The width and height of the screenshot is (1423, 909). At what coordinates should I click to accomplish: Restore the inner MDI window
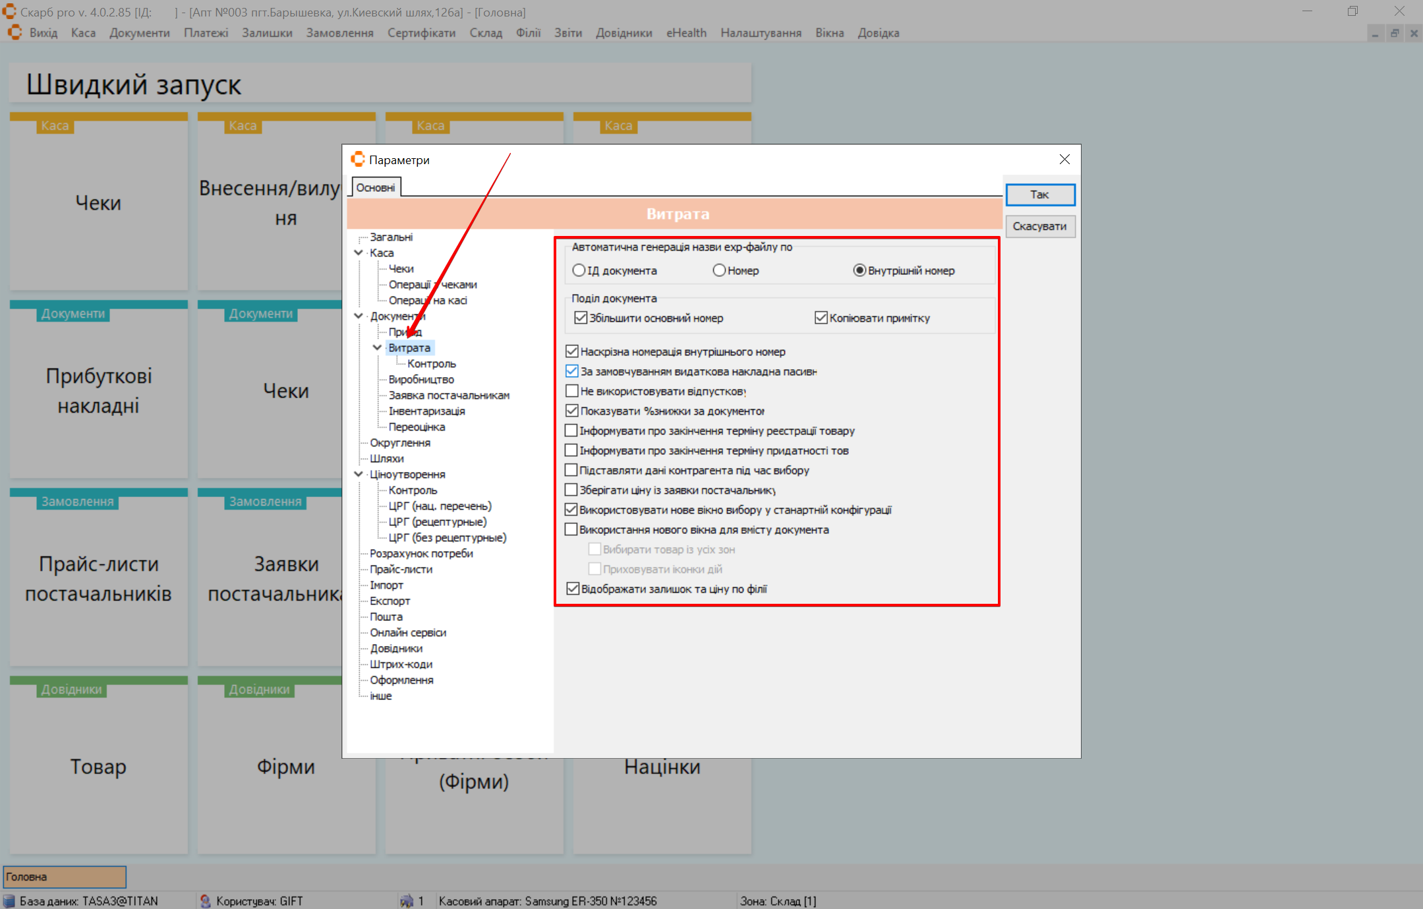click(1395, 33)
